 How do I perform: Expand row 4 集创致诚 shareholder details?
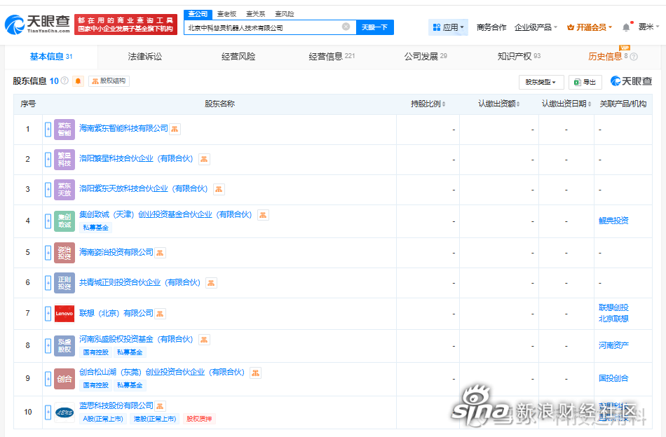[48, 221]
